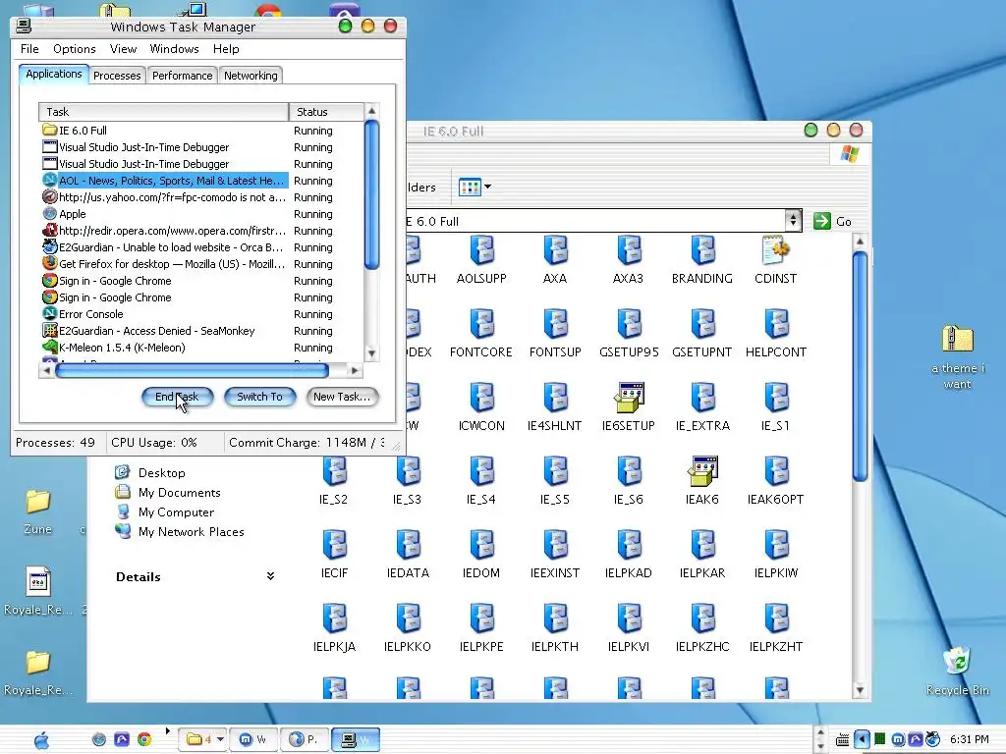Open Task Manager Windows menu

(174, 49)
